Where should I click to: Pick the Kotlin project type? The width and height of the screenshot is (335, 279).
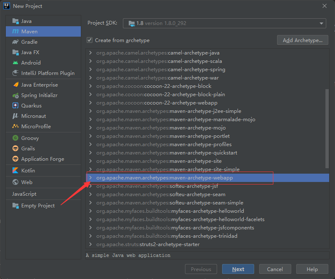[43, 170]
